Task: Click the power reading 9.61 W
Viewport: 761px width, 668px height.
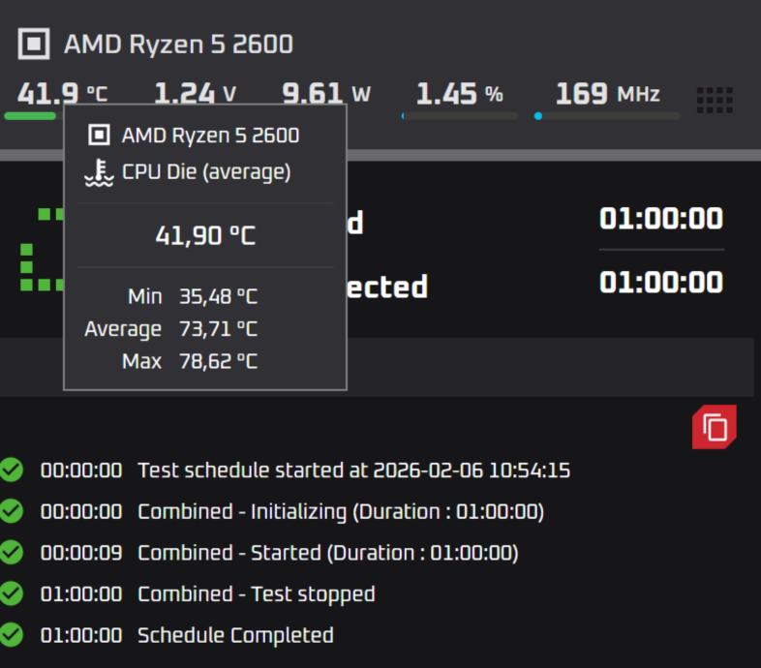Action: click(x=326, y=93)
